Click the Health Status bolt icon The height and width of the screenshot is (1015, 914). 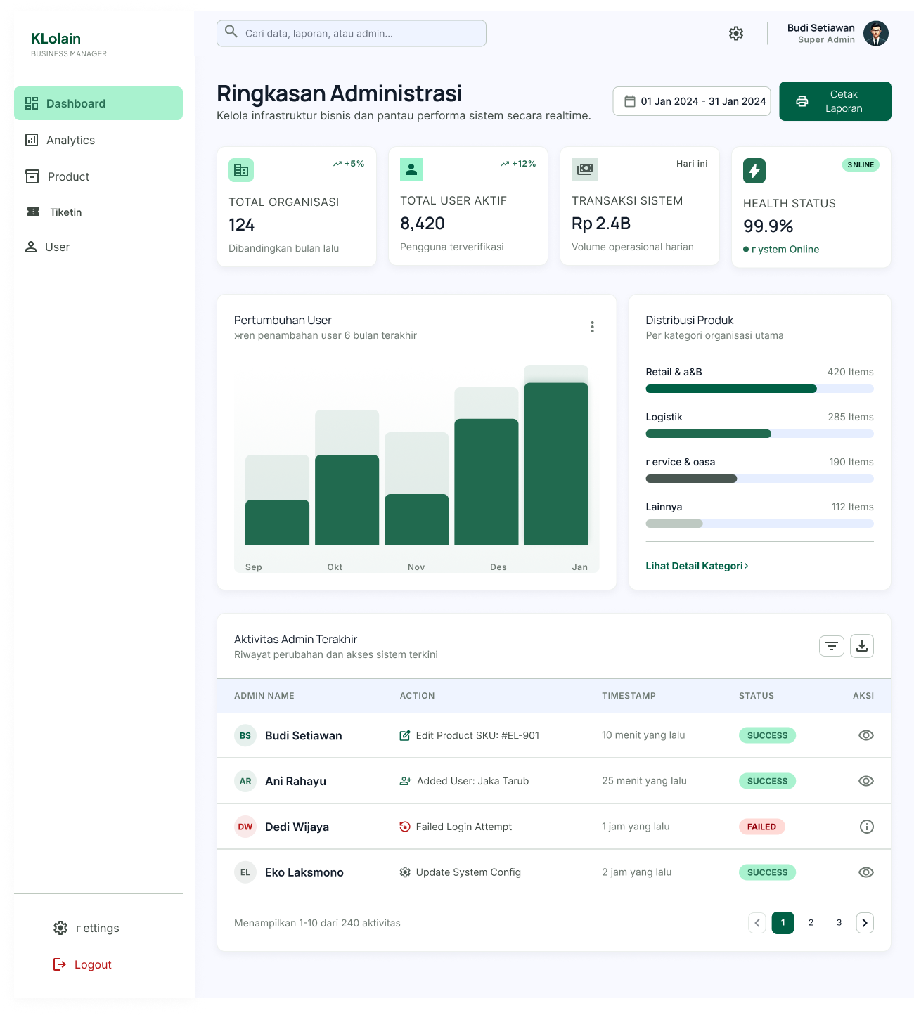[754, 171]
